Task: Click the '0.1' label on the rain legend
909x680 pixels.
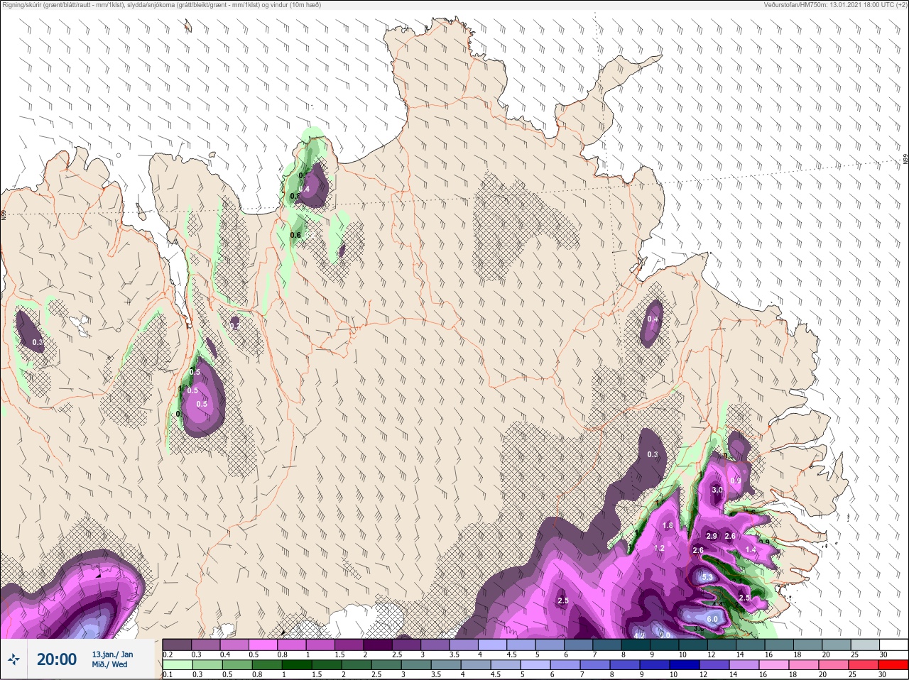Action: click(167, 675)
